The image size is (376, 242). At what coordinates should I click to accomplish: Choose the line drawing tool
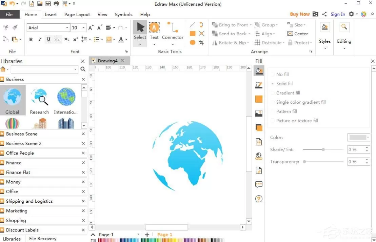pos(192,25)
